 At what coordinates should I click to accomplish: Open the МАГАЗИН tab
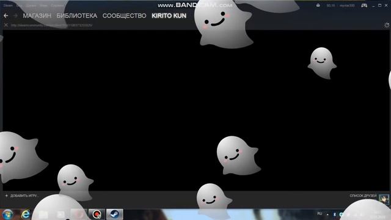[37, 16]
